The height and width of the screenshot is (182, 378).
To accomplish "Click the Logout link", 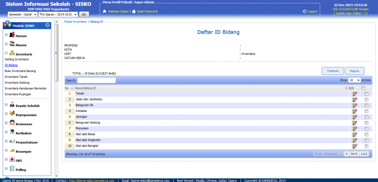I will pyautogui.click(x=312, y=11).
